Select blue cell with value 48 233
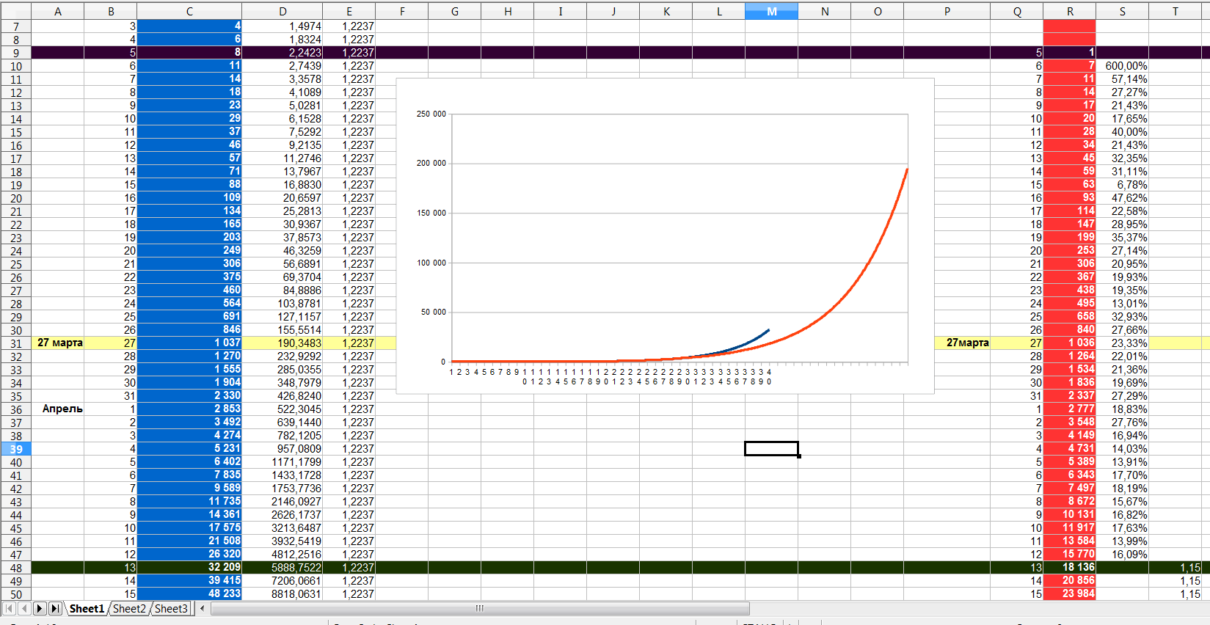Screen dimensions: 1210x625 tap(189, 593)
